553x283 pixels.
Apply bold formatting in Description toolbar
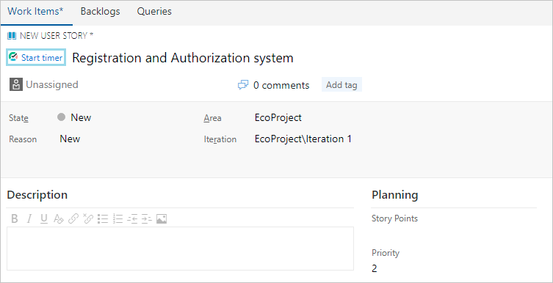coord(15,218)
